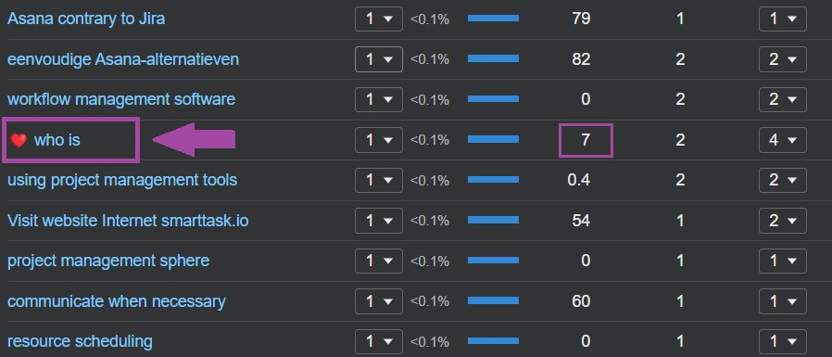Click "resource scheduling" keyword link
This screenshot has height=357, width=832.
[x=80, y=341]
